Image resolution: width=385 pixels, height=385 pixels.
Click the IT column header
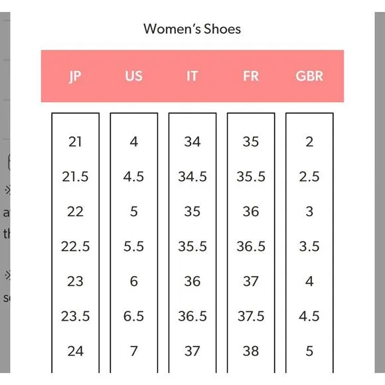[193, 76]
